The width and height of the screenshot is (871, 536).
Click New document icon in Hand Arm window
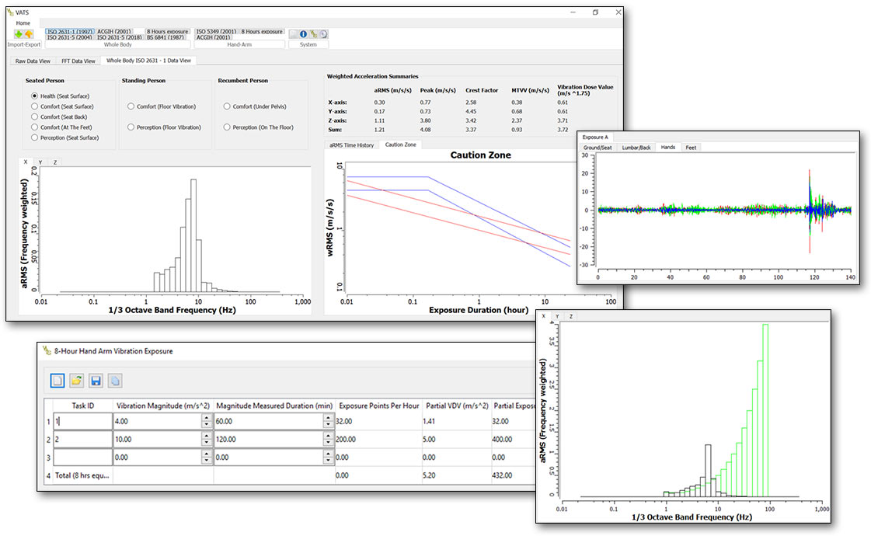[x=57, y=381]
